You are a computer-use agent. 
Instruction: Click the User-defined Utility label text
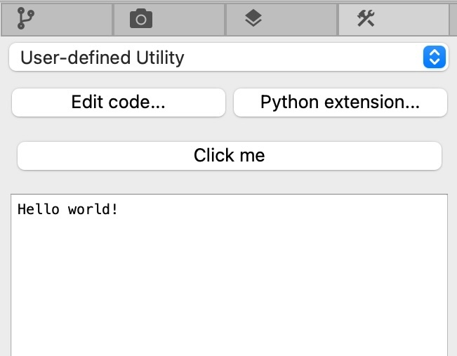(102, 58)
